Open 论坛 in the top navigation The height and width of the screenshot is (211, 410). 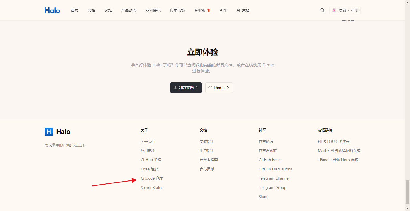click(108, 10)
